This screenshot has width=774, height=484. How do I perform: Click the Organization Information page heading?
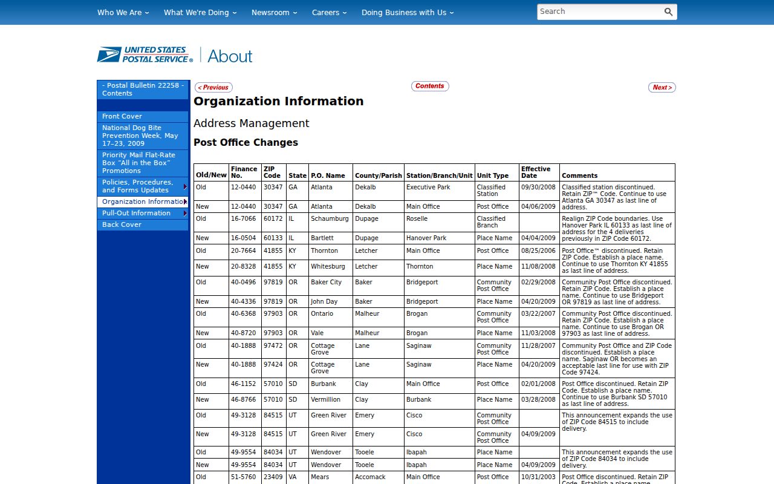[279, 101]
